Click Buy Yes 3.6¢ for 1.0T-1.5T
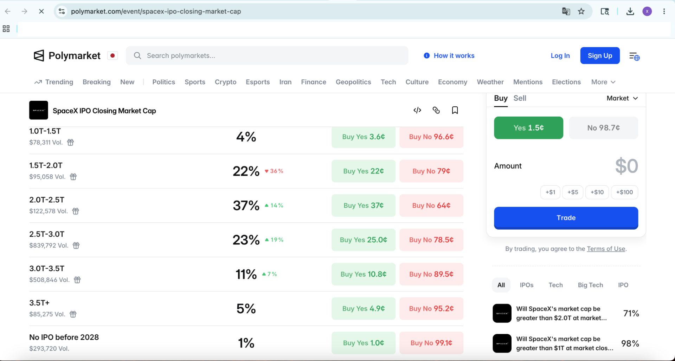This screenshot has height=361, width=675. [x=364, y=137]
